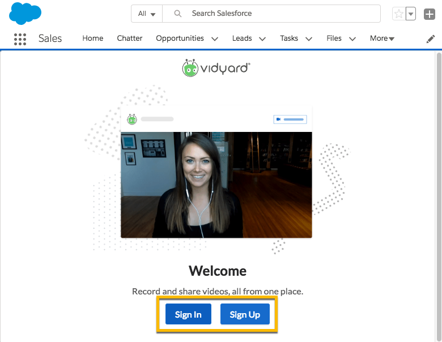This screenshot has width=442, height=342.
Task: Click the favorites star icon
Action: [x=399, y=14]
